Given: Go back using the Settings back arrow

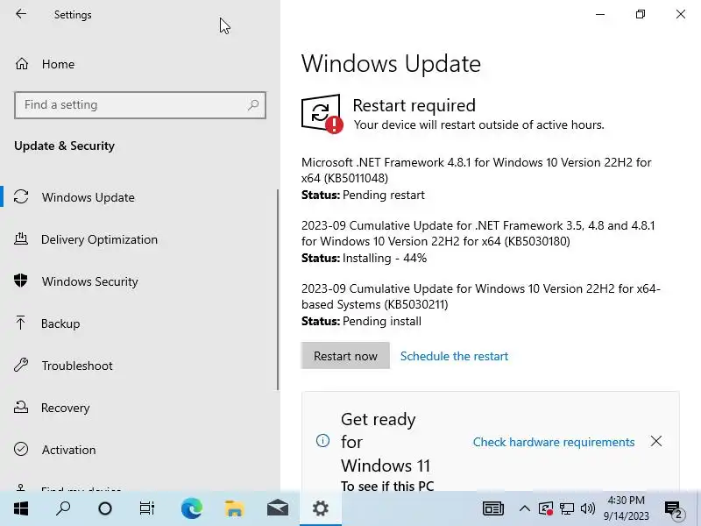Looking at the screenshot, I should (20, 14).
